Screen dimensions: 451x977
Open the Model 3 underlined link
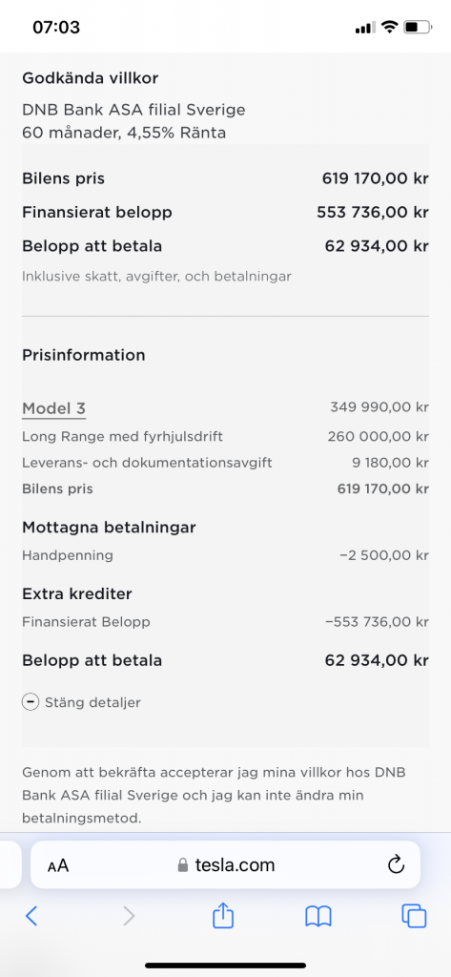click(x=53, y=408)
